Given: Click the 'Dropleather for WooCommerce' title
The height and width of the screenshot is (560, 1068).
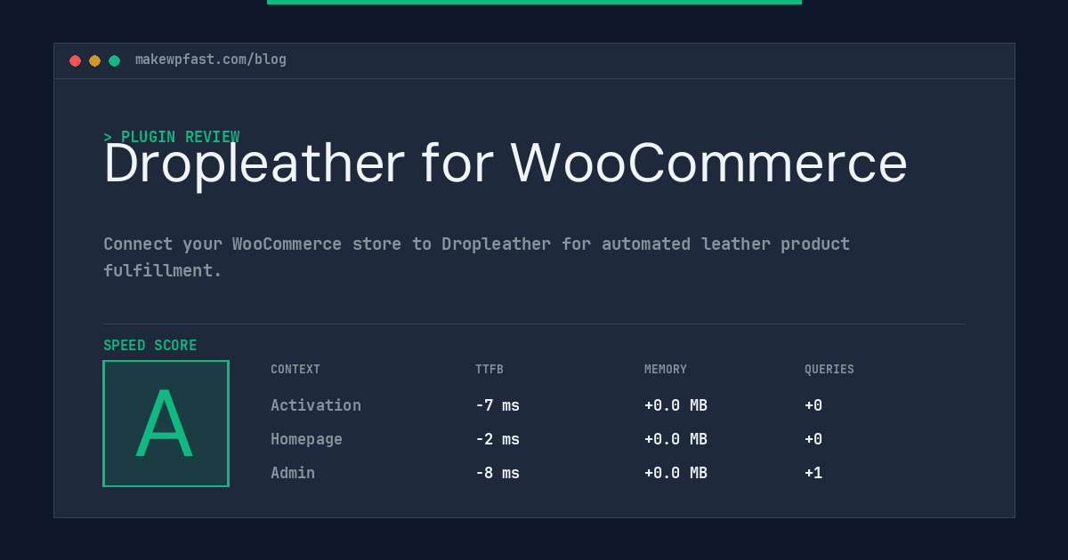Looking at the screenshot, I should pos(506,164).
